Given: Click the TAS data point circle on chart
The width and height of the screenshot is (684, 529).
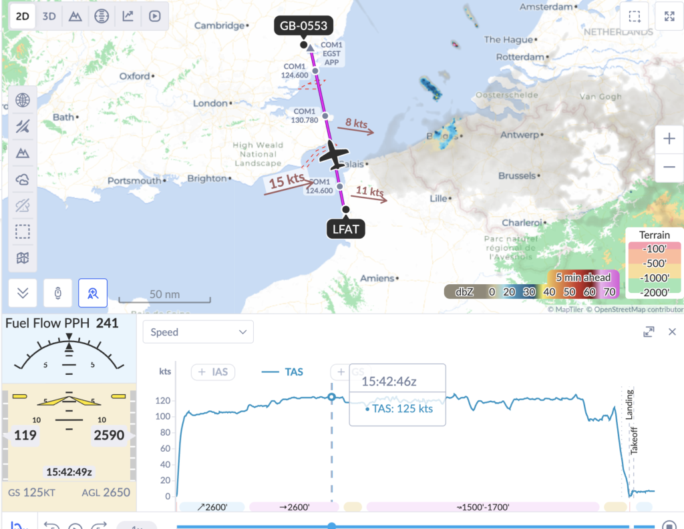Looking at the screenshot, I should [x=331, y=397].
